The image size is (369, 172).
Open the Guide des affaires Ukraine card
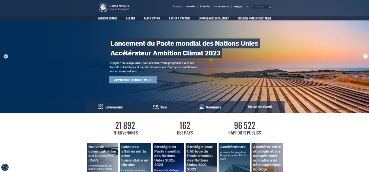tap(135, 157)
